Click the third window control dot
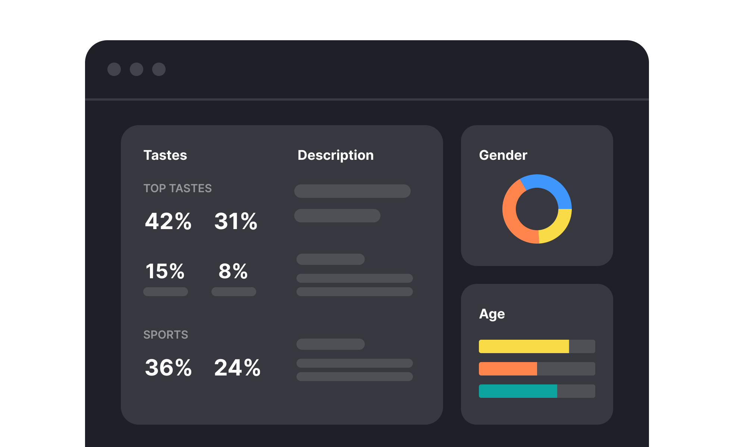The width and height of the screenshot is (734, 447). (x=159, y=69)
